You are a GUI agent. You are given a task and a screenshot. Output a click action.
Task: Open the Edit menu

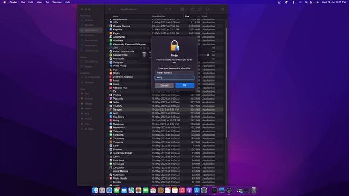click(x=31, y=2)
